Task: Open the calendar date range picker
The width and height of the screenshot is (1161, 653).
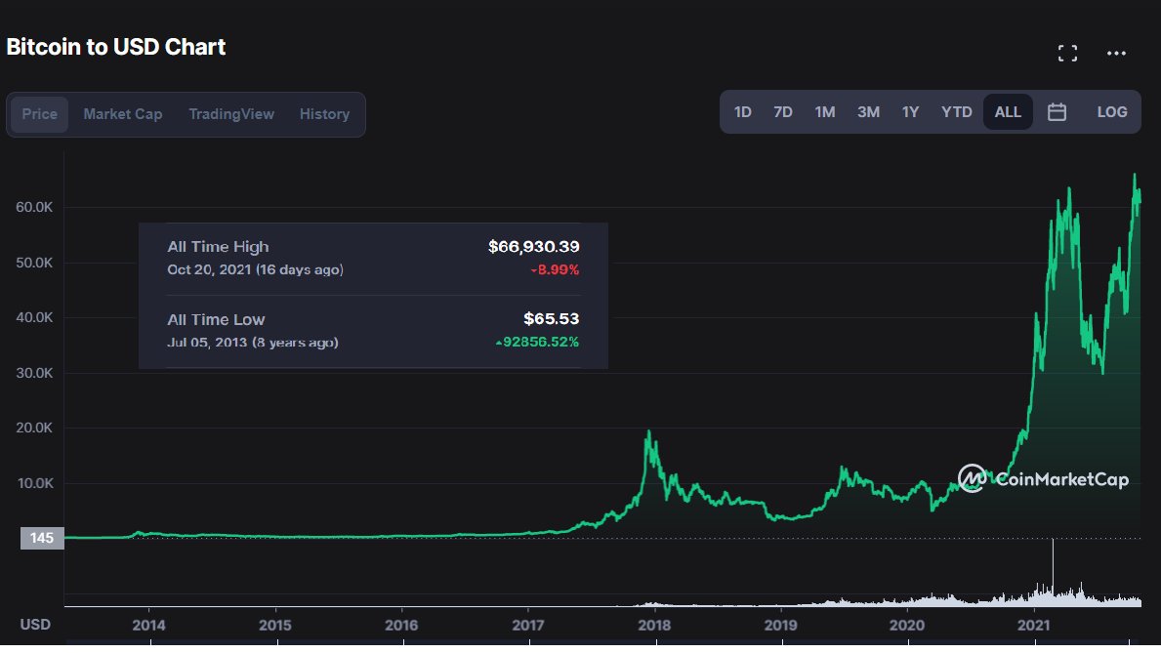Action: pyautogui.click(x=1057, y=112)
